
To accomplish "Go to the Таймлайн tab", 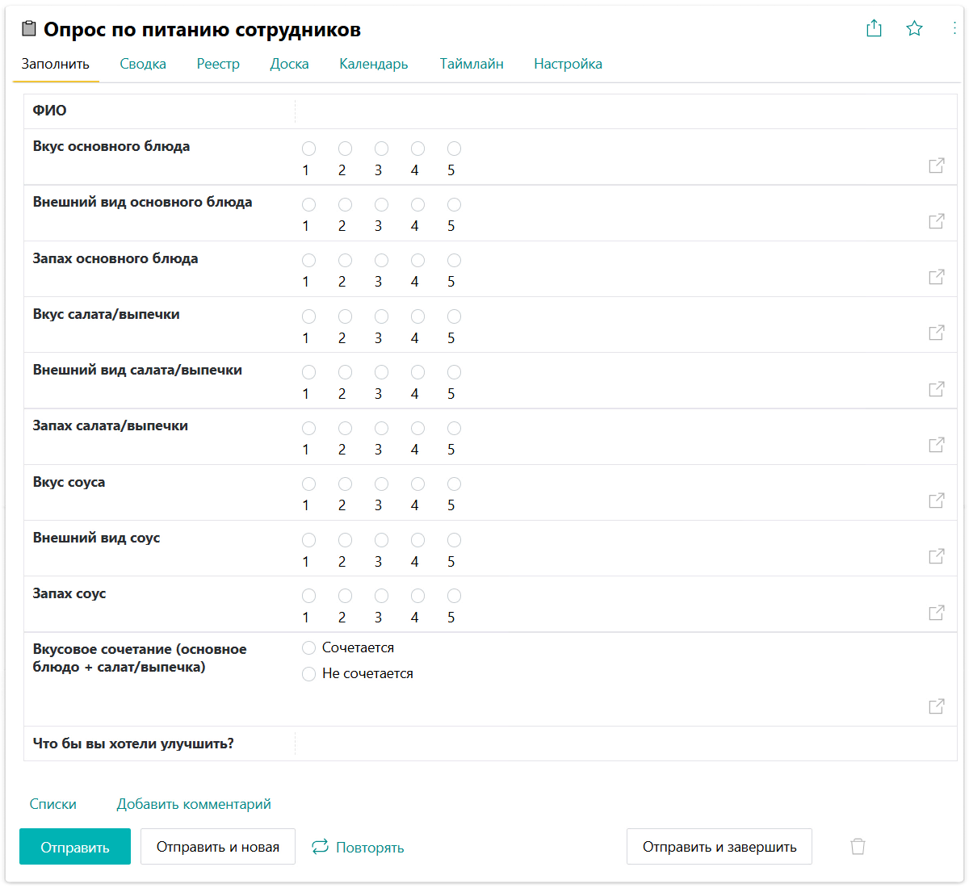I will coord(472,64).
